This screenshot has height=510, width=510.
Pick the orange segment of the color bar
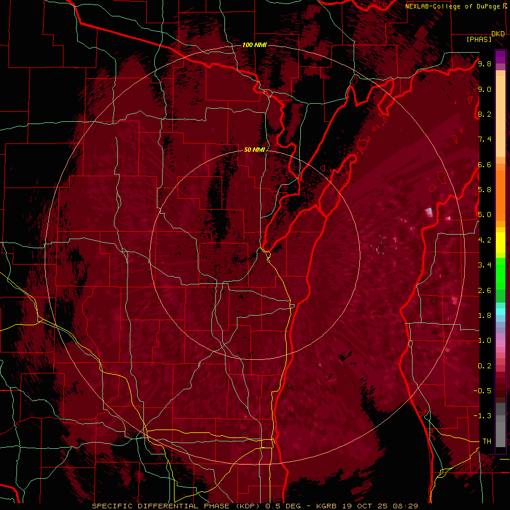(x=500, y=195)
